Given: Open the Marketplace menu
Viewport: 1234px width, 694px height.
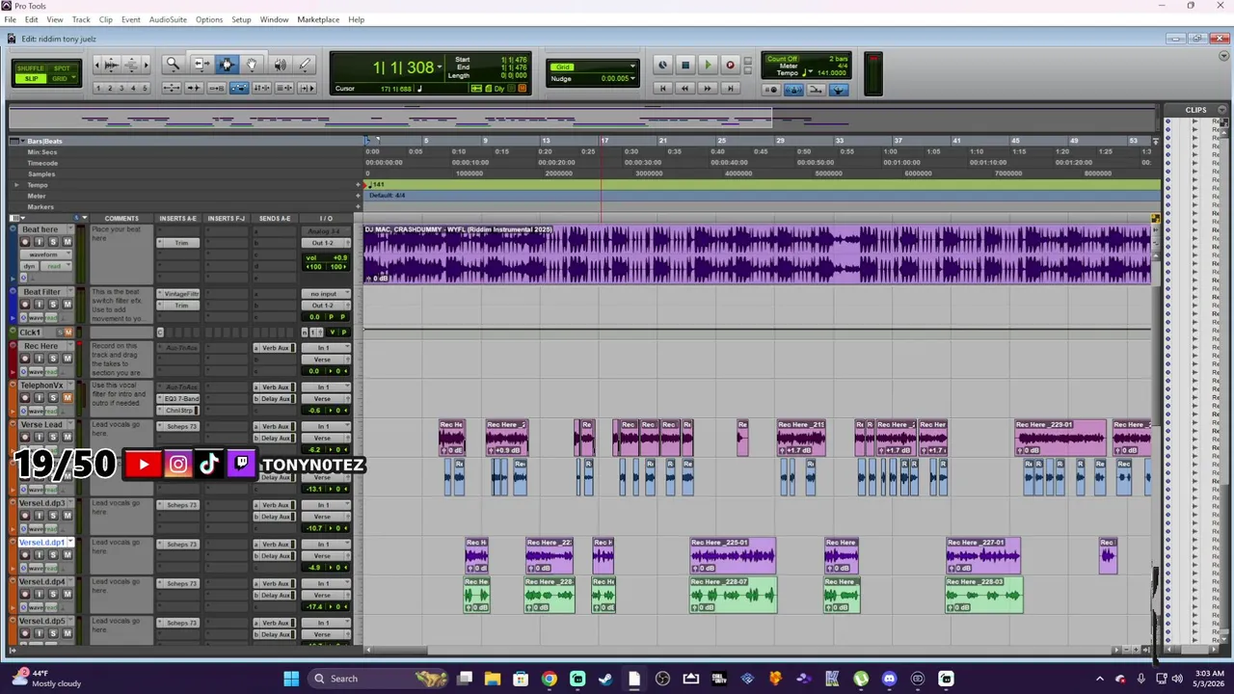Looking at the screenshot, I should tap(318, 19).
